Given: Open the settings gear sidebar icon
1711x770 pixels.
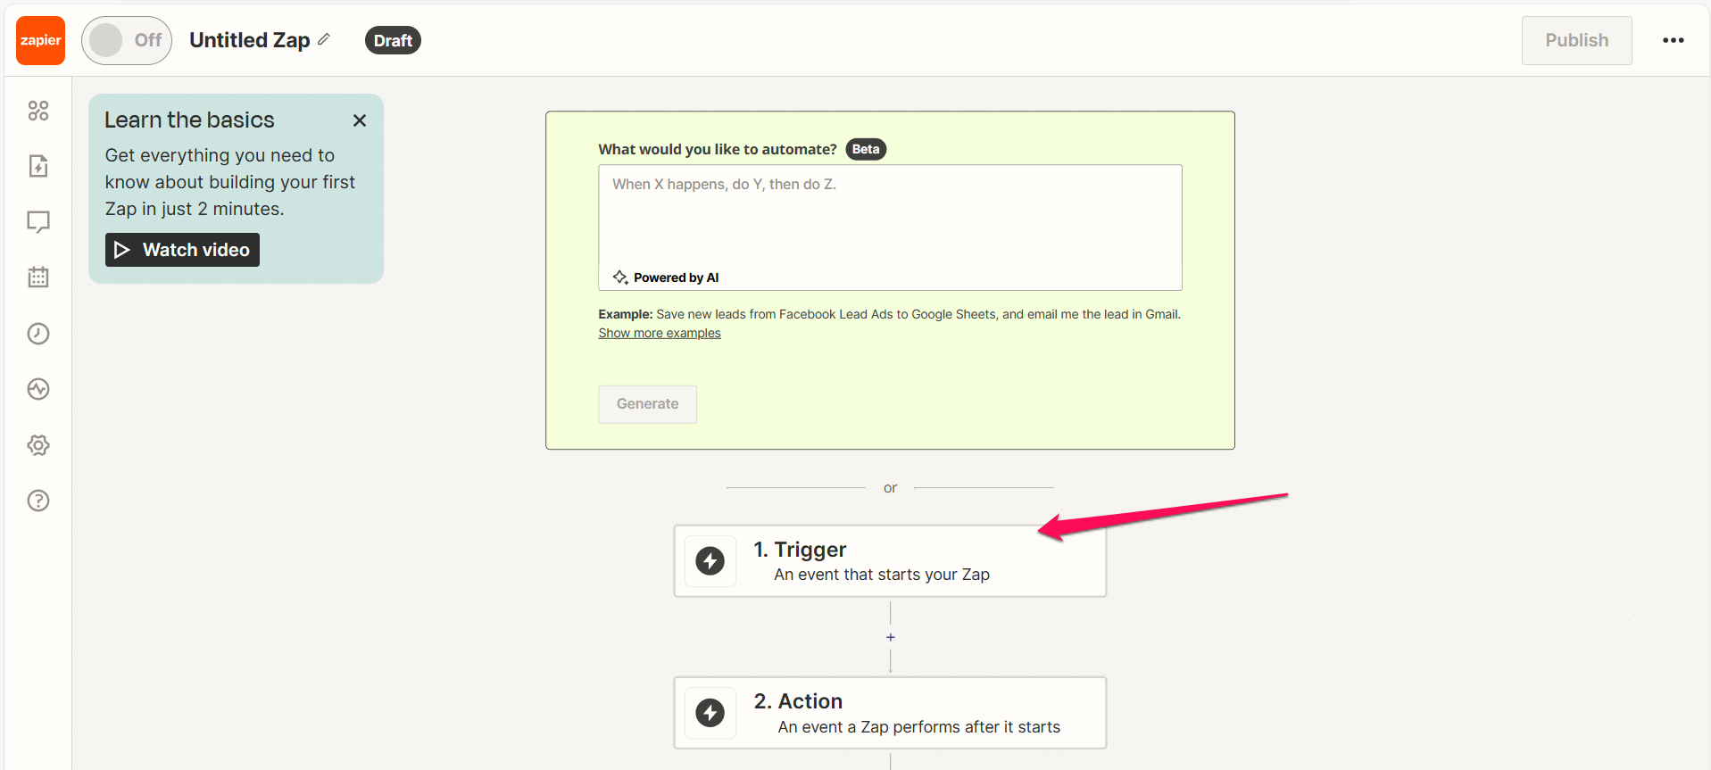Looking at the screenshot, I should [x=38, y=445].
